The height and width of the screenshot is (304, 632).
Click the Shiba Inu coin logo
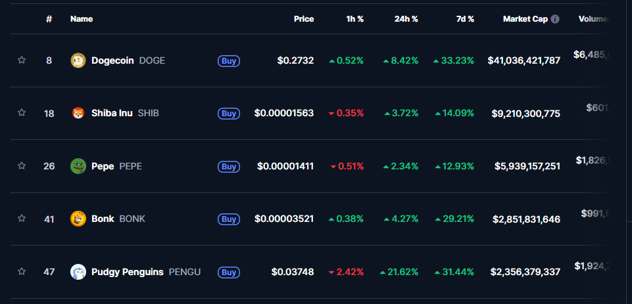coord(78,113)
